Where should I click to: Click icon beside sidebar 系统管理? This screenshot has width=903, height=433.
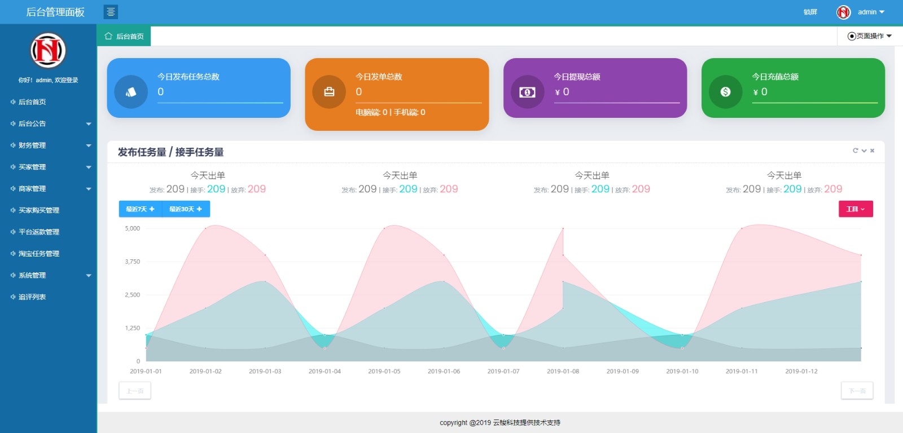tap(13, 275)
